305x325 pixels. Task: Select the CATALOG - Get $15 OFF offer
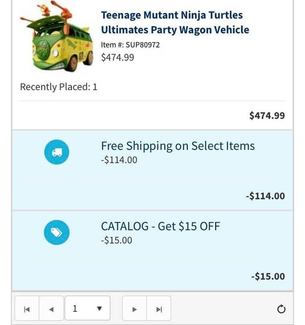[160, 226]
